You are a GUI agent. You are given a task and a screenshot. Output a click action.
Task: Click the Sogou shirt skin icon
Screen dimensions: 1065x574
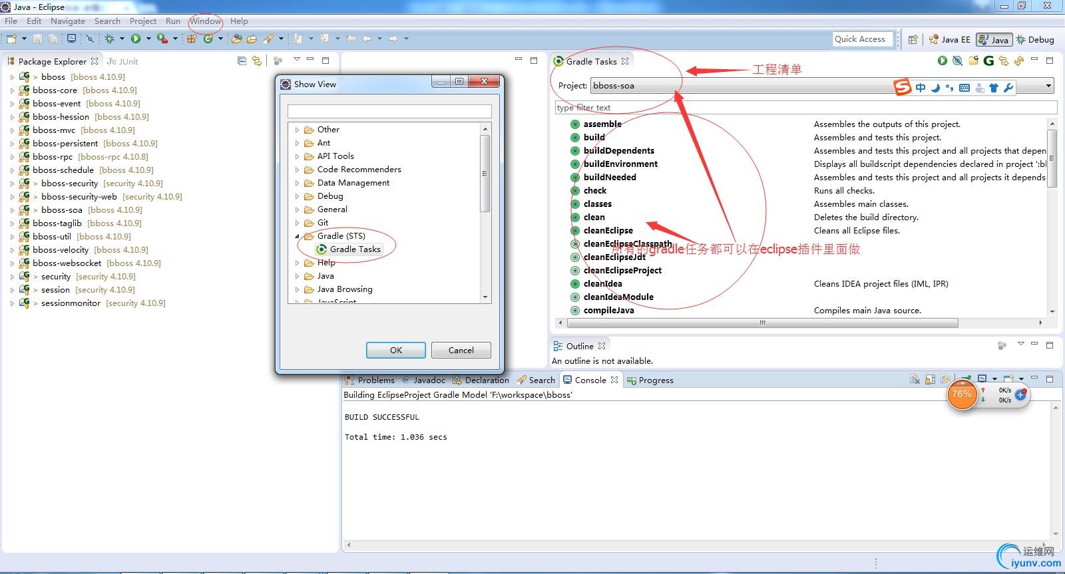pos(994,88)
